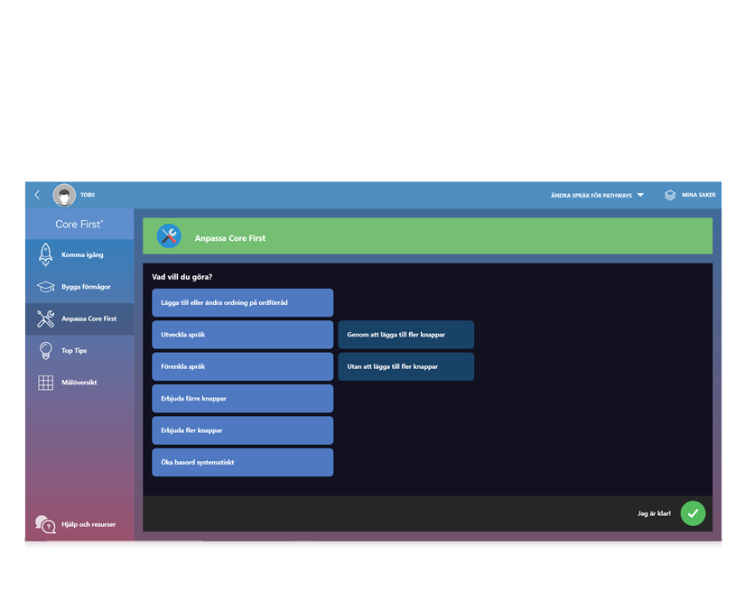Click the rocket icon for Komma igång
Viewport: 745px width, 609px height.
45,255
